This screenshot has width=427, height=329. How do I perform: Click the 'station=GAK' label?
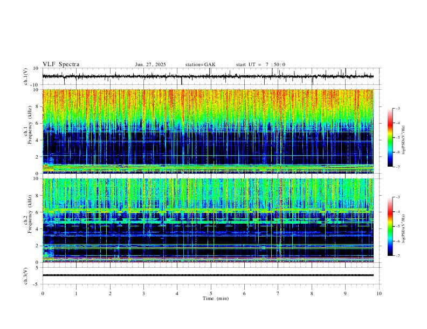point(200,65)
